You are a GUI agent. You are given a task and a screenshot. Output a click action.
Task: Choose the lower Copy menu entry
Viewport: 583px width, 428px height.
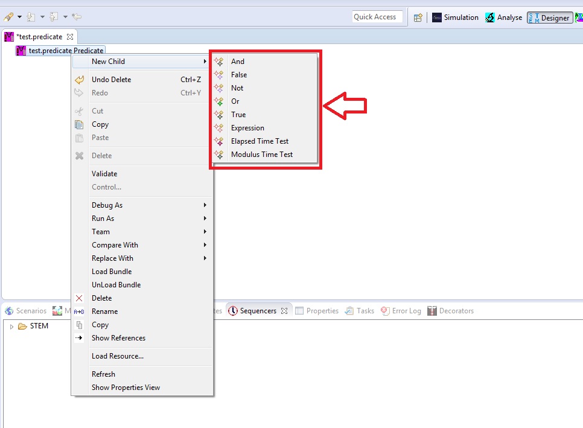click(142, 325)
